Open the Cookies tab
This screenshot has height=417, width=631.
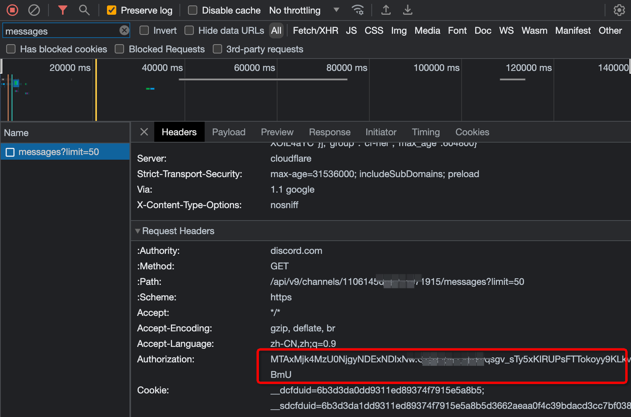[472, 132]
